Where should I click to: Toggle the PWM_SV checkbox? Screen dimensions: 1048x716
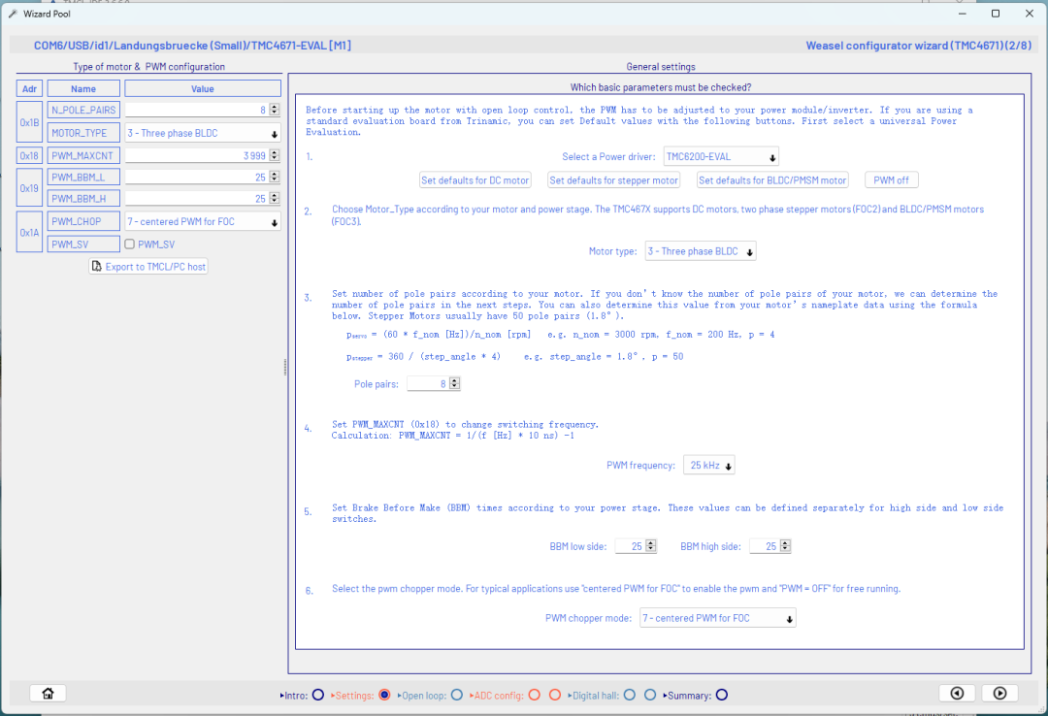tap(130, 244)
